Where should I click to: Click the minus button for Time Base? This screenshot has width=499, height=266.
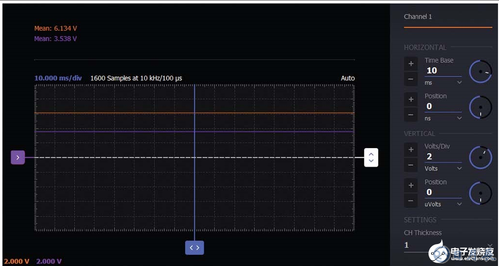(411, 79)
